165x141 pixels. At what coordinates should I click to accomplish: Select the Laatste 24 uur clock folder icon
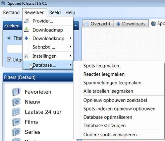(16, 112)
